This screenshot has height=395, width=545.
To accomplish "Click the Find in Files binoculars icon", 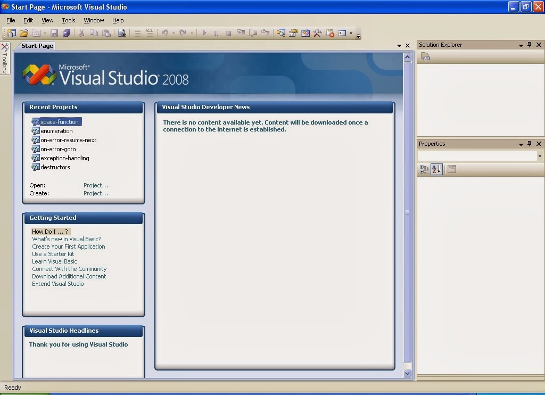I will (122, 33).
